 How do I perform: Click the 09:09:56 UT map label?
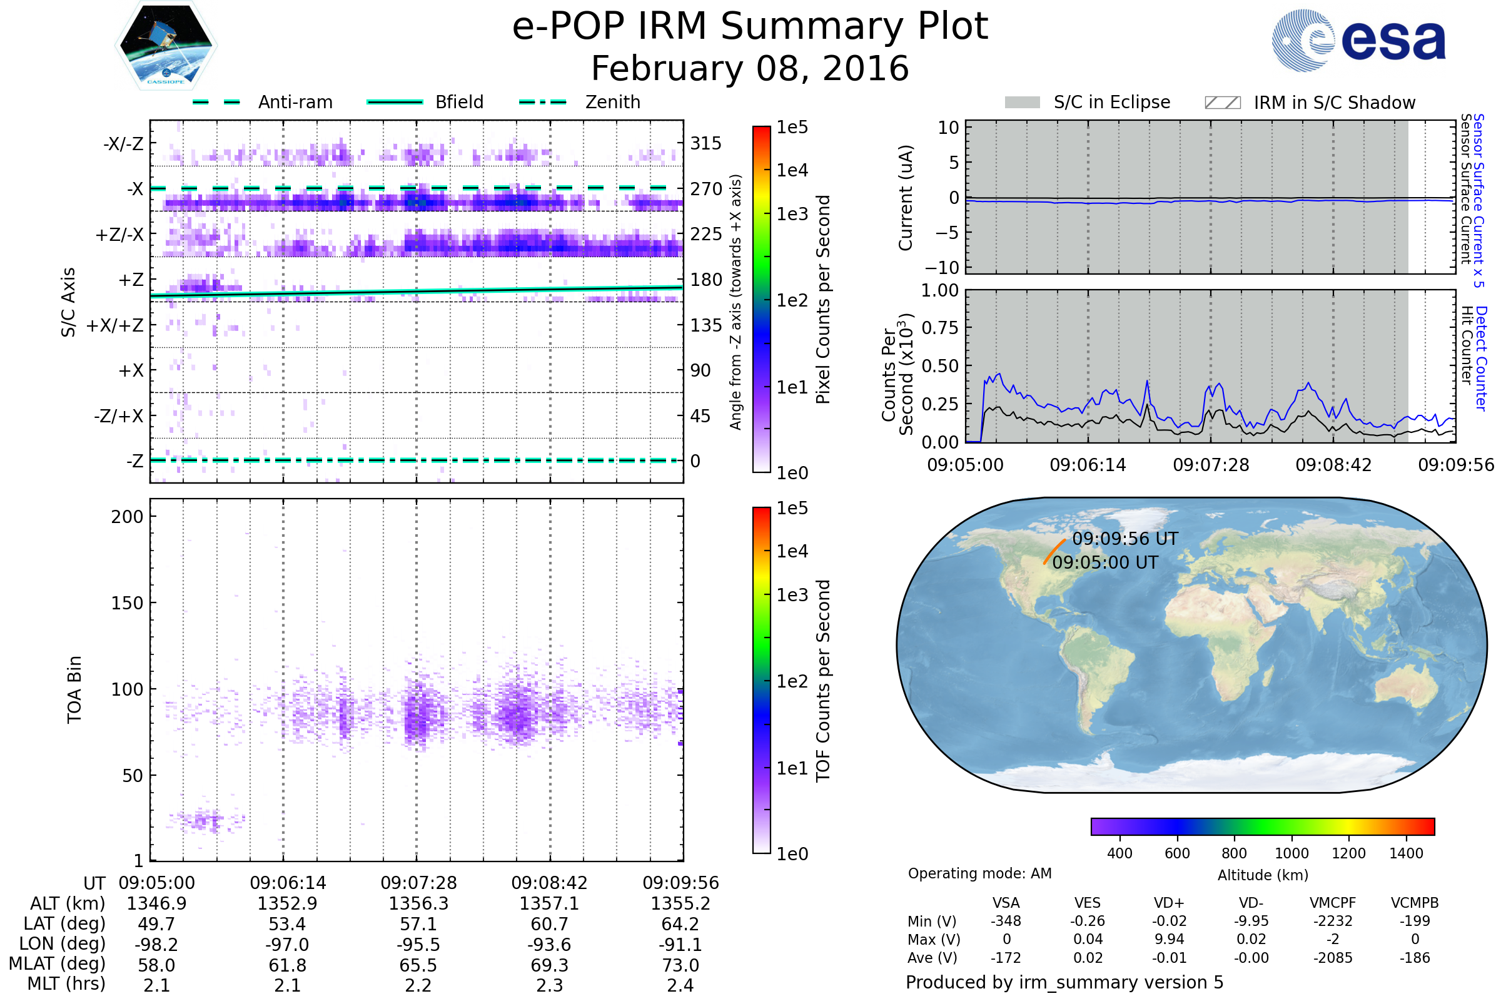tap(1125, 539)
